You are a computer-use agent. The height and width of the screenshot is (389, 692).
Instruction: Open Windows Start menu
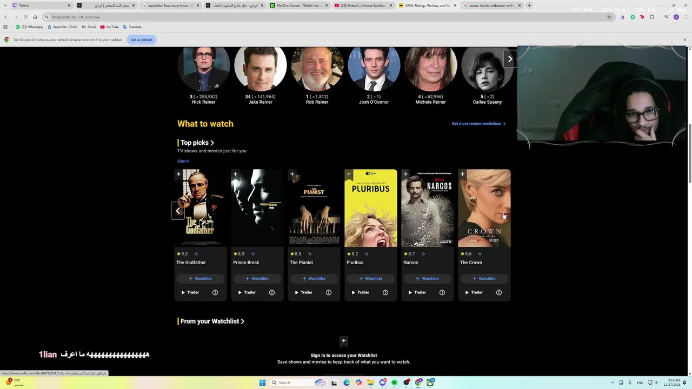click(x=262, y=383)
